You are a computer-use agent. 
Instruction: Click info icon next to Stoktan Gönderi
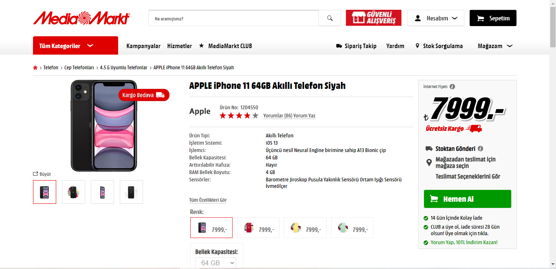(480, 149)
